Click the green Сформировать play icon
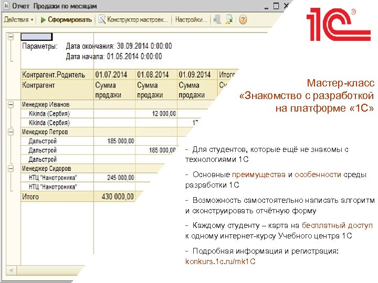 click(43, 20)
